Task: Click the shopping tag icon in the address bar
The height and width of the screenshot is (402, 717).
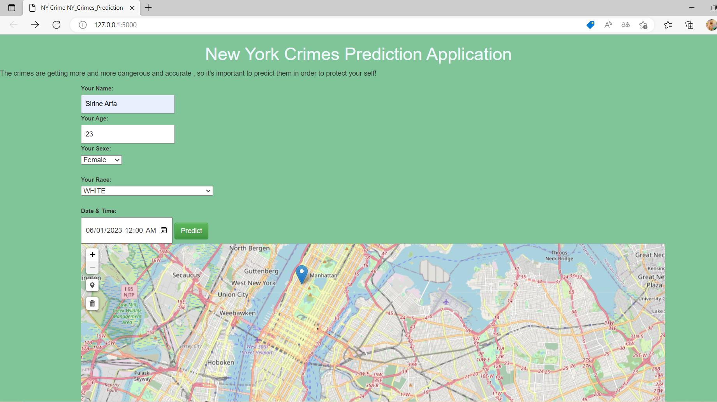Action: pyautogui.click(x=590, y=25)
